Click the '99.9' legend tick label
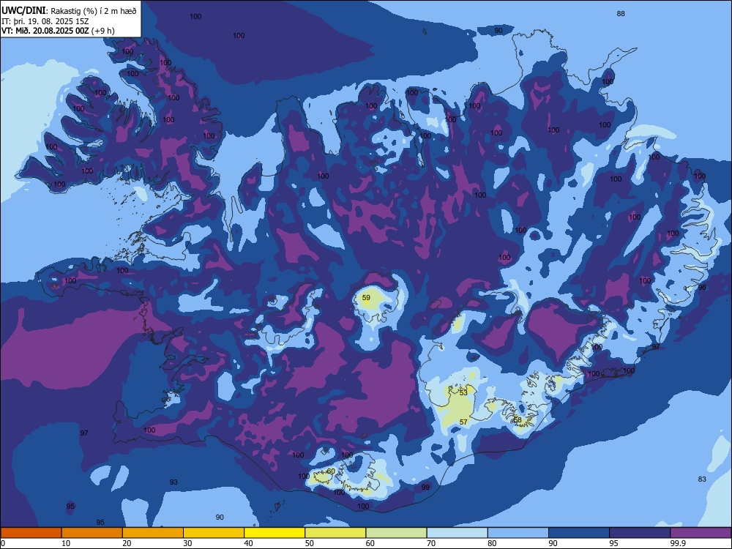This screenshot has height=549, width=732. (677, 543)
